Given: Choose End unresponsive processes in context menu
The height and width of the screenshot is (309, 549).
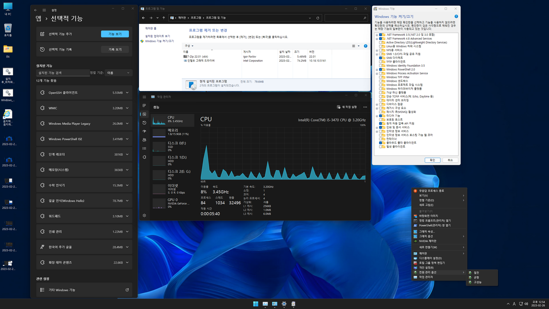Looking at the screenshot, I should (439, 191).
